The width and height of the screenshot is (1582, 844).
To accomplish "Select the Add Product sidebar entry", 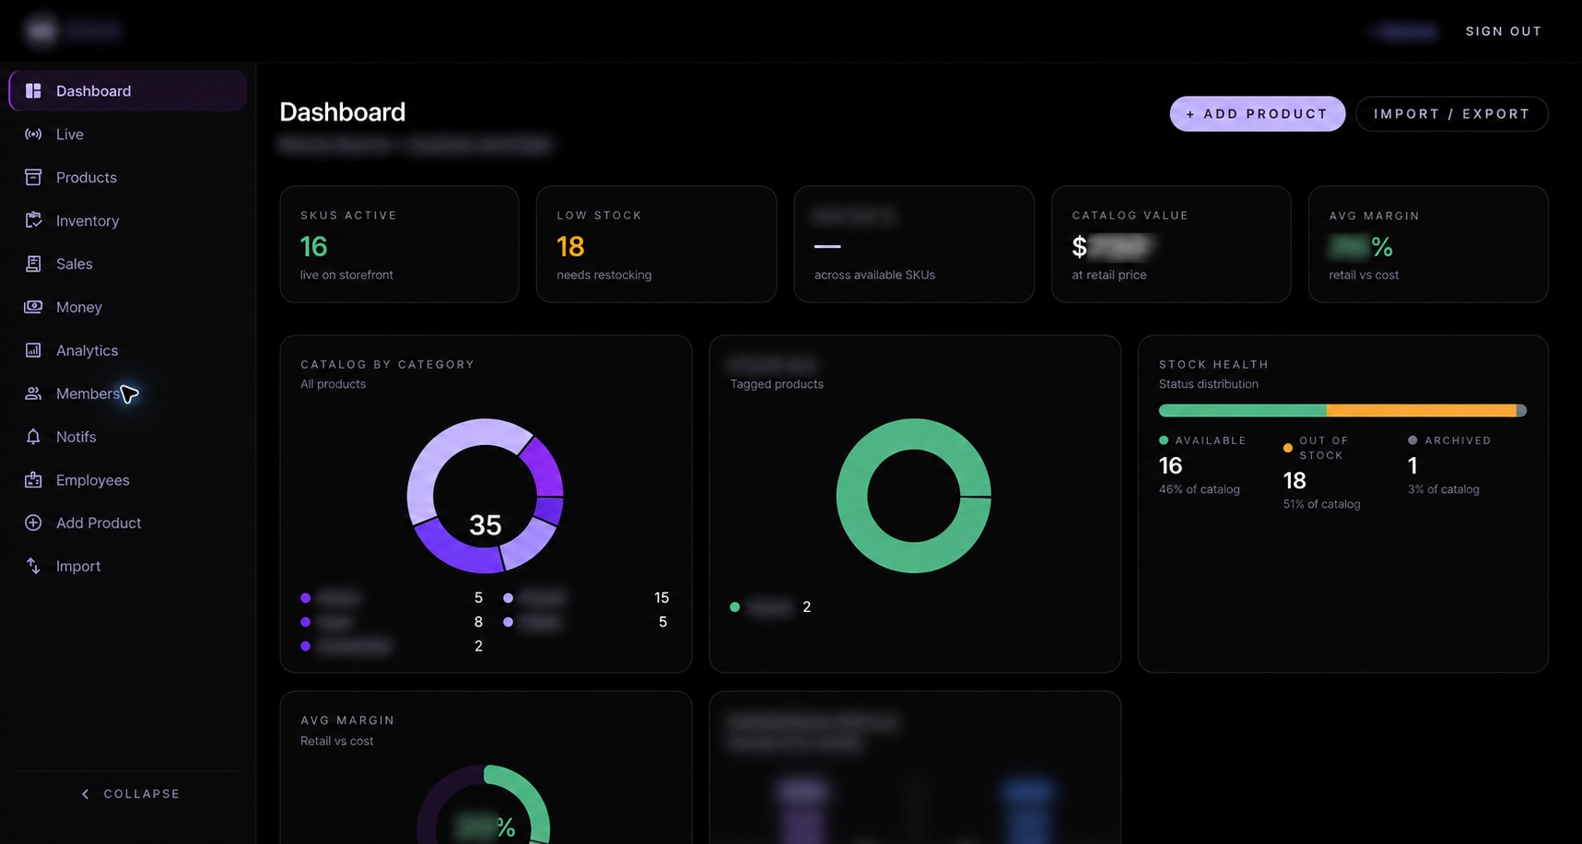I will (x=128, y=522).
